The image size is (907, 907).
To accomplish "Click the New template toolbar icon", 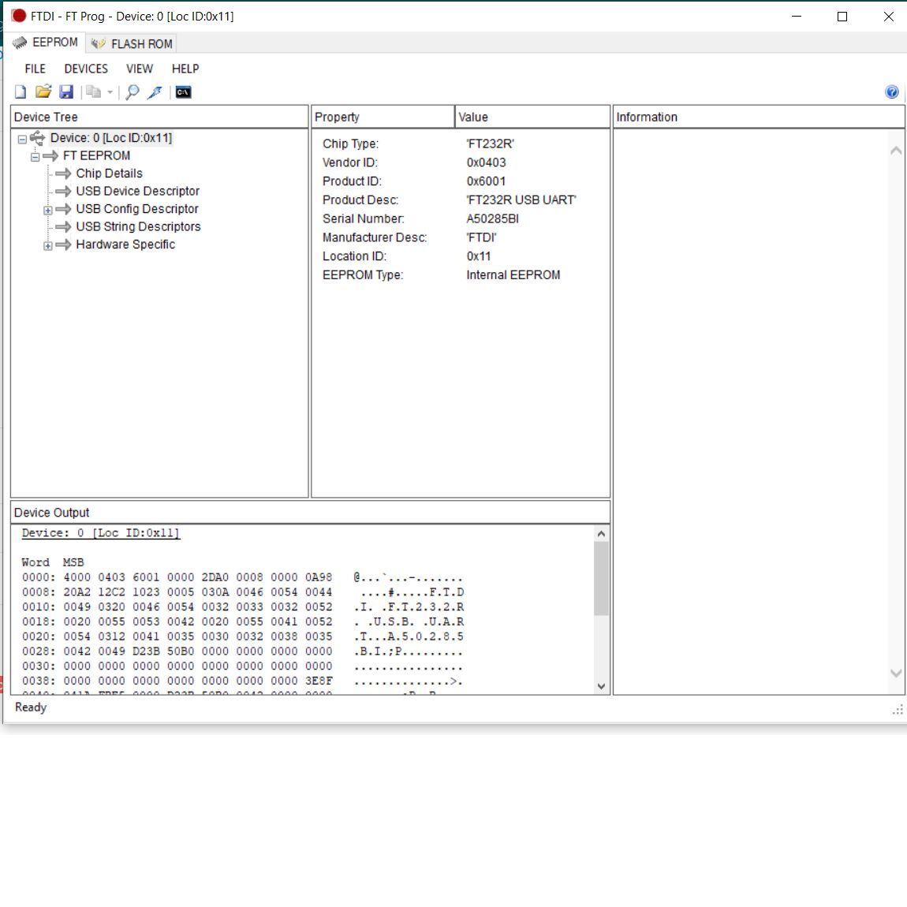I will click(x=21, y=92).
